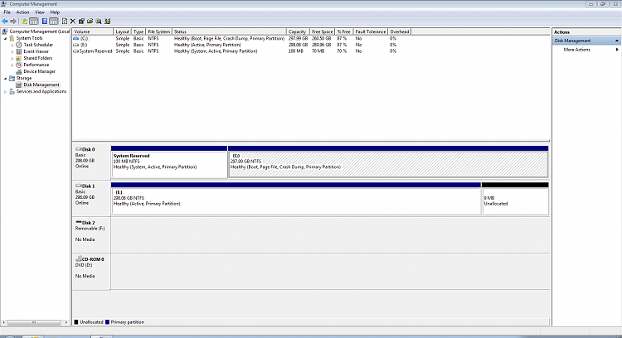
Task: Collapse the Storage tree node
Action: click(x=6, y=79)
